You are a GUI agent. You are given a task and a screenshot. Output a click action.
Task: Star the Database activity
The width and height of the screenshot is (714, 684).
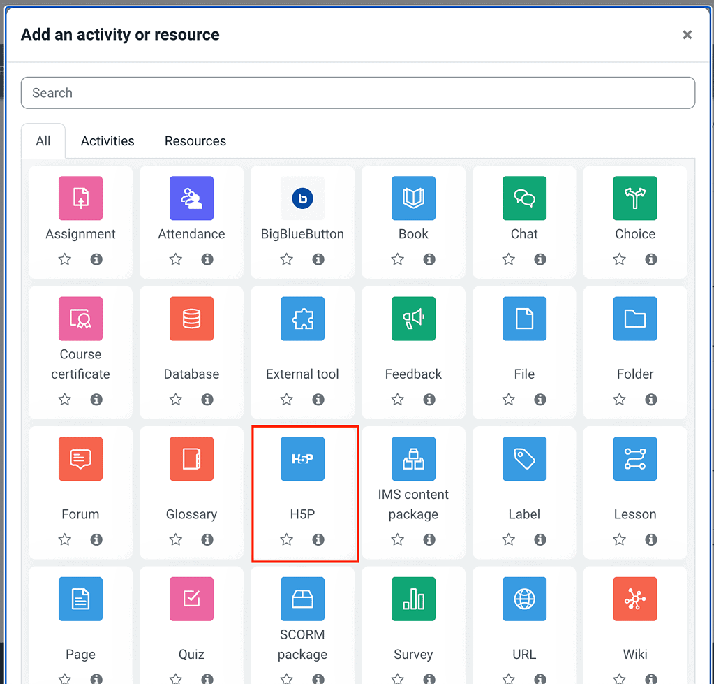pyautogui.click(x=176, y=400)
